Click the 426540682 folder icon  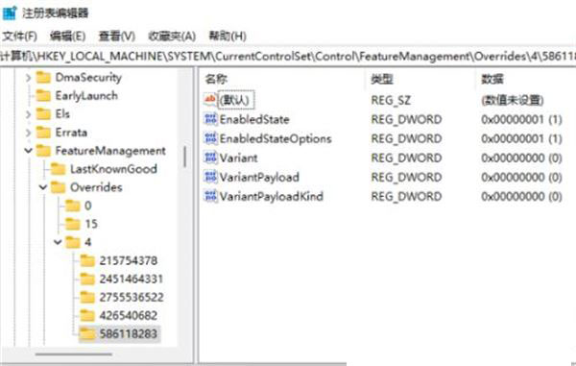tap(87, 316)
